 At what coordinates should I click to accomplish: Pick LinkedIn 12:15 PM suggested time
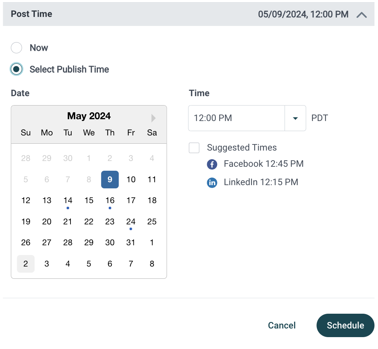(261, 182)
